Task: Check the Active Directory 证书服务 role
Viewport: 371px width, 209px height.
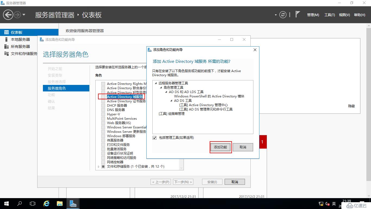Action: [103, 101]
